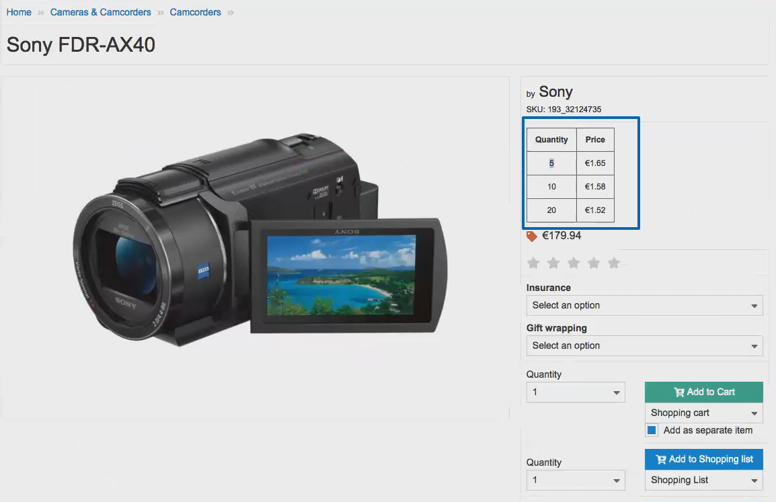The height and width of the screenshot is (502, 776).
Task: Click the Sony camcorder product image
Action: pos(260,240)
